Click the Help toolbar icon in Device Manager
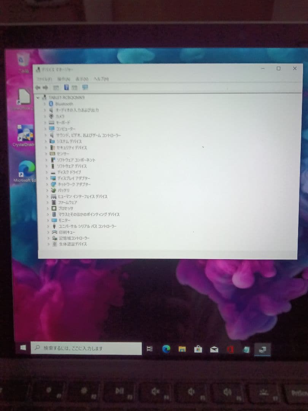 (x=75, y=88)
